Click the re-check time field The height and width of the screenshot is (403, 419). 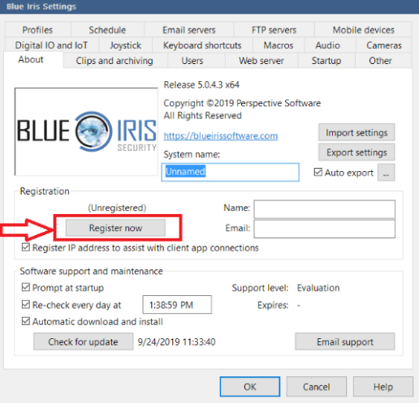click(x=177, y=305)
